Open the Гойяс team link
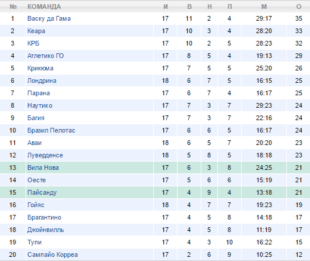Viewport: 310px width, 261px height. click(x=36, y=205)
